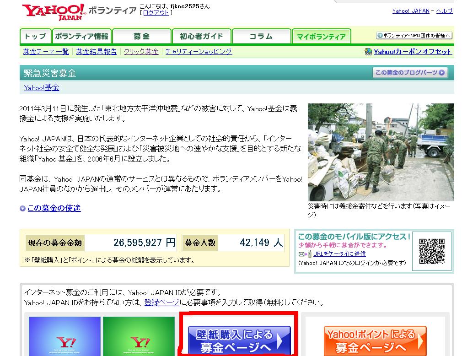
Task: Open the 登録ページ link
Action: 161,302
